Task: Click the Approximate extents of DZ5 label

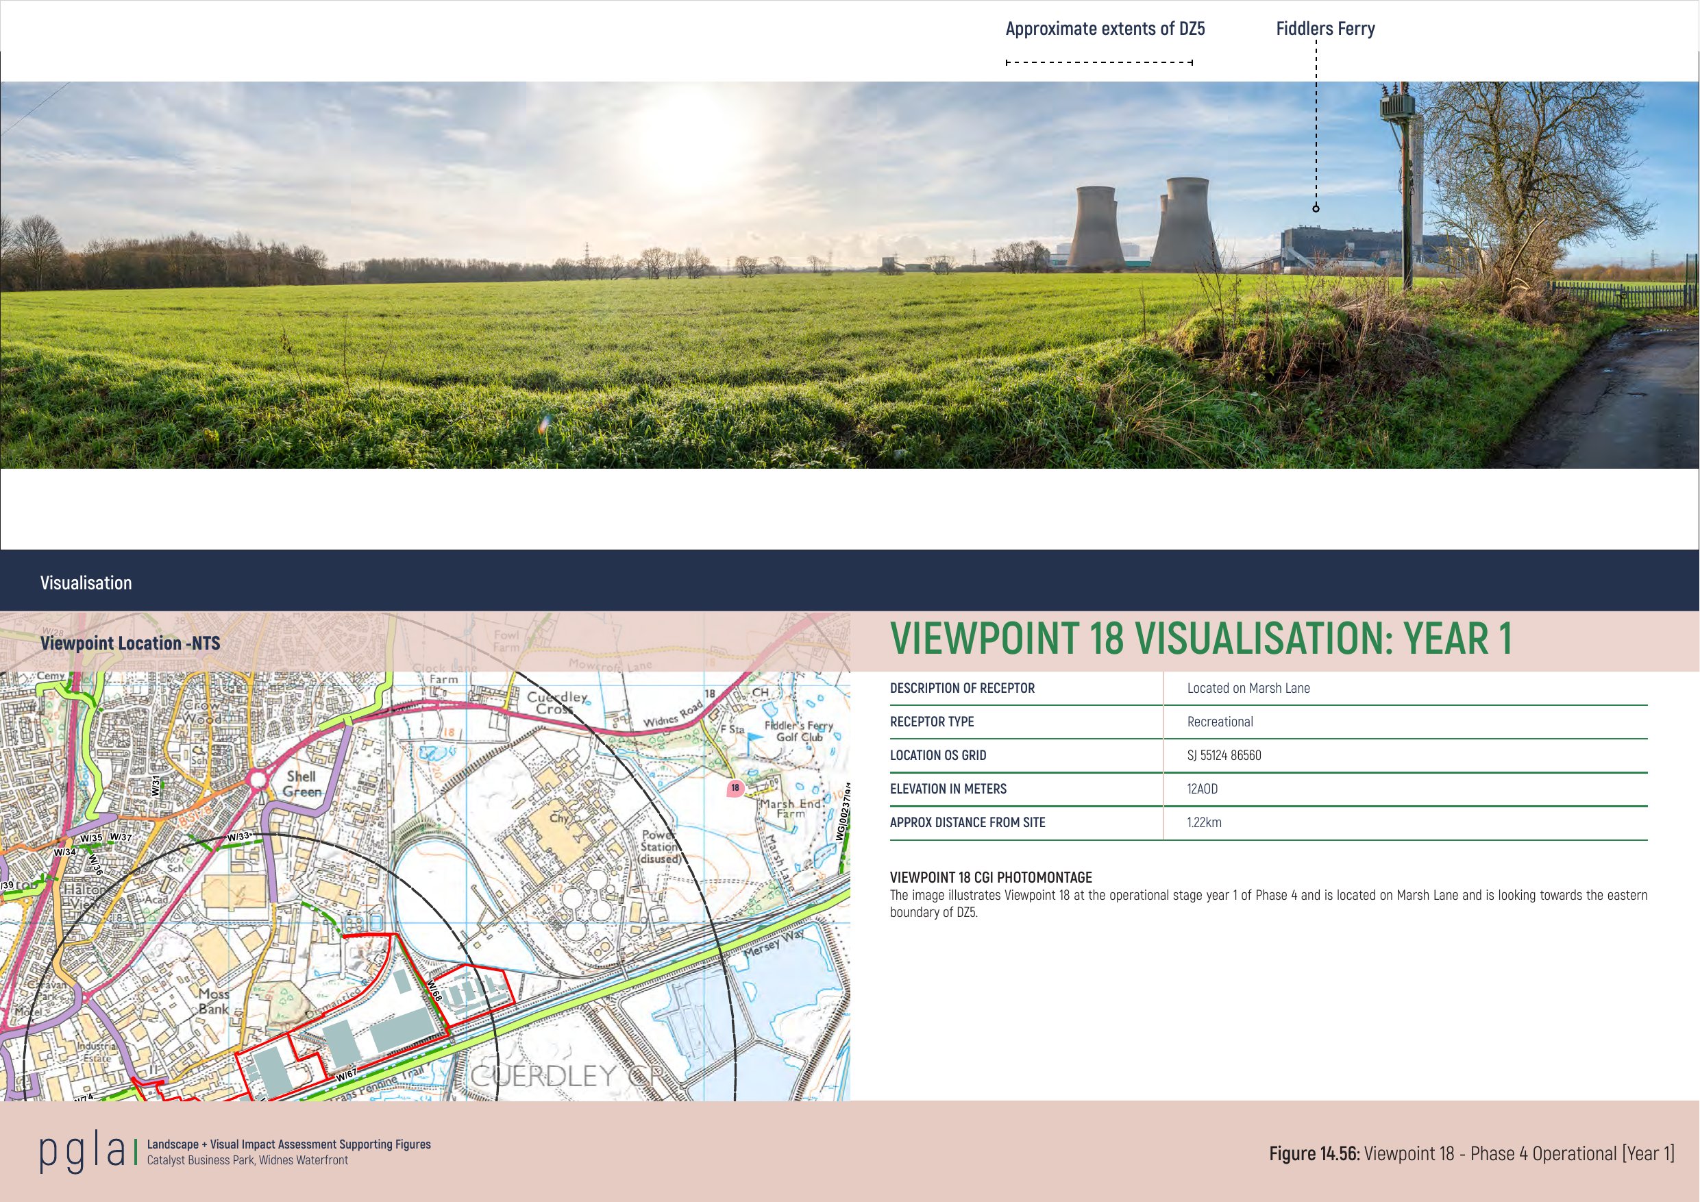Action: pos(1105,29)
